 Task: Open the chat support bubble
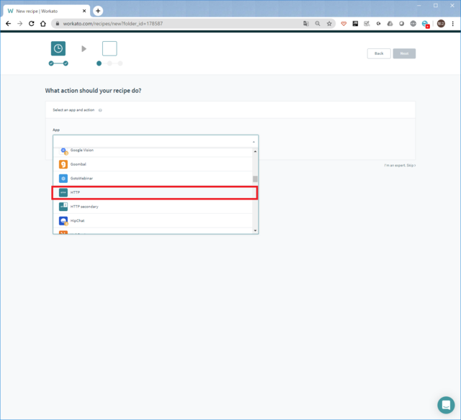tap(446, 405)
